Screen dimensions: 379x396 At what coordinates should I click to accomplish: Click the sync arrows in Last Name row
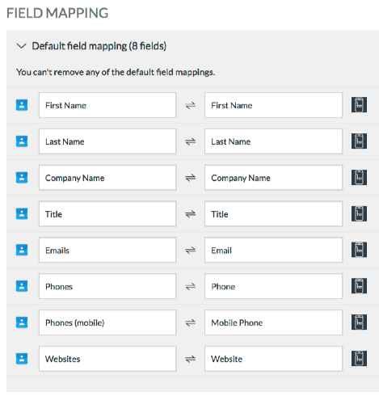[x=191, y=141]
